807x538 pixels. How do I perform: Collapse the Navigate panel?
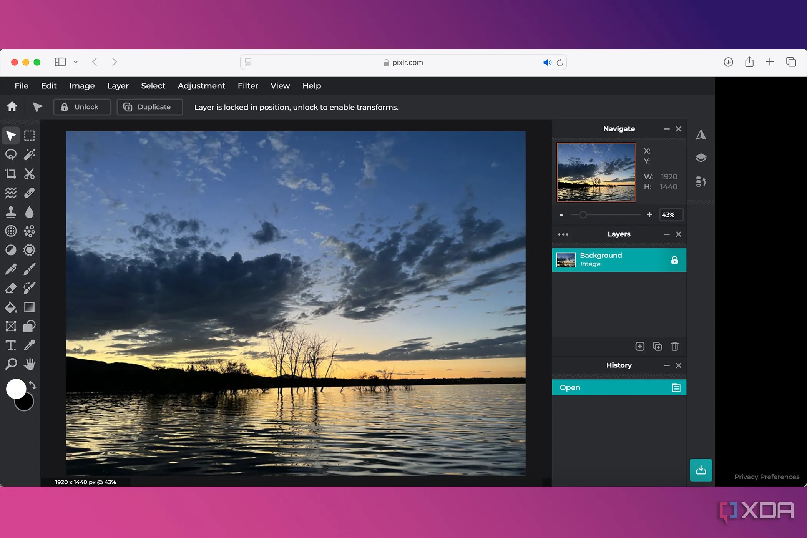pyautogui.click(x=667, y=129)
